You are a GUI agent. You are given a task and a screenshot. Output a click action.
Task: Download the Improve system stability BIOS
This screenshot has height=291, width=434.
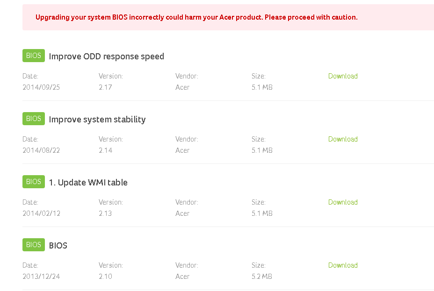point(343,139)
